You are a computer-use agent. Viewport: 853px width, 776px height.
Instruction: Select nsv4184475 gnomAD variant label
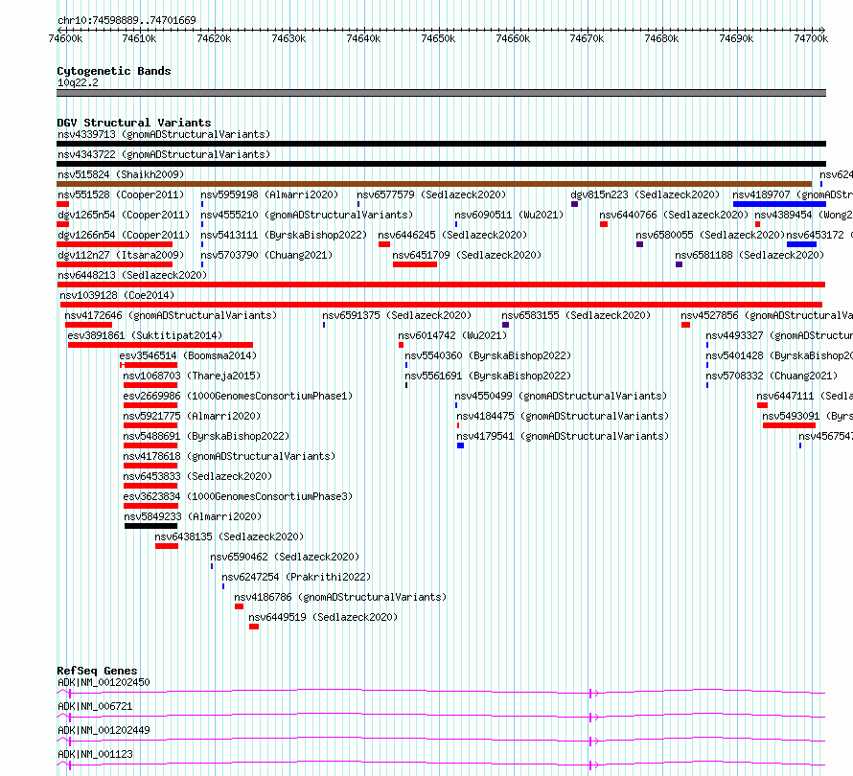point(563,416)
